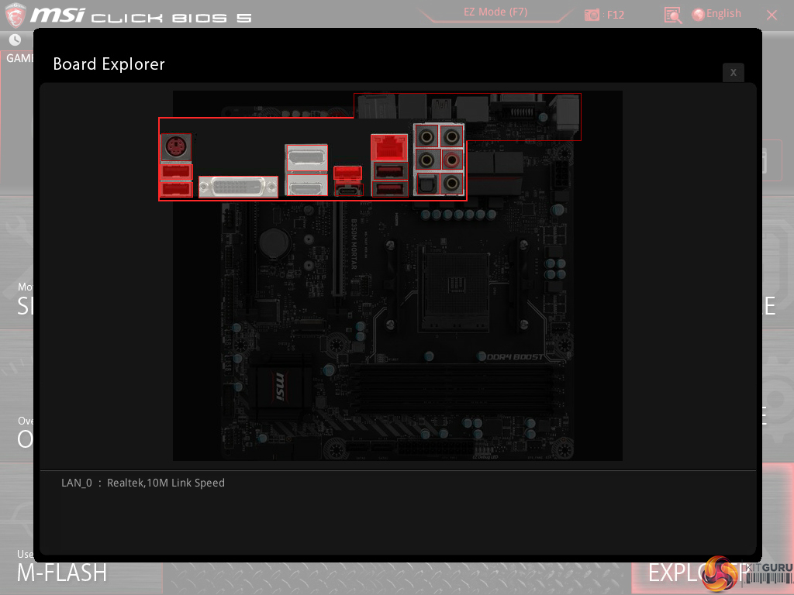Change language from English
The width and height of the screenshot is (794, 595).
(x=716, y=14)
